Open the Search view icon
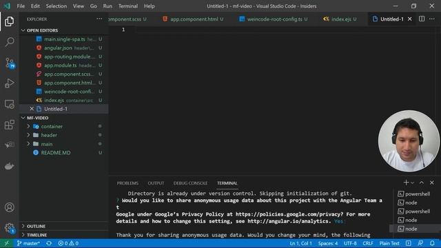This screenshot has width=441, height=248. click(9, 42)
